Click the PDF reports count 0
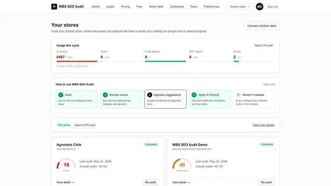 coord(190,57)
